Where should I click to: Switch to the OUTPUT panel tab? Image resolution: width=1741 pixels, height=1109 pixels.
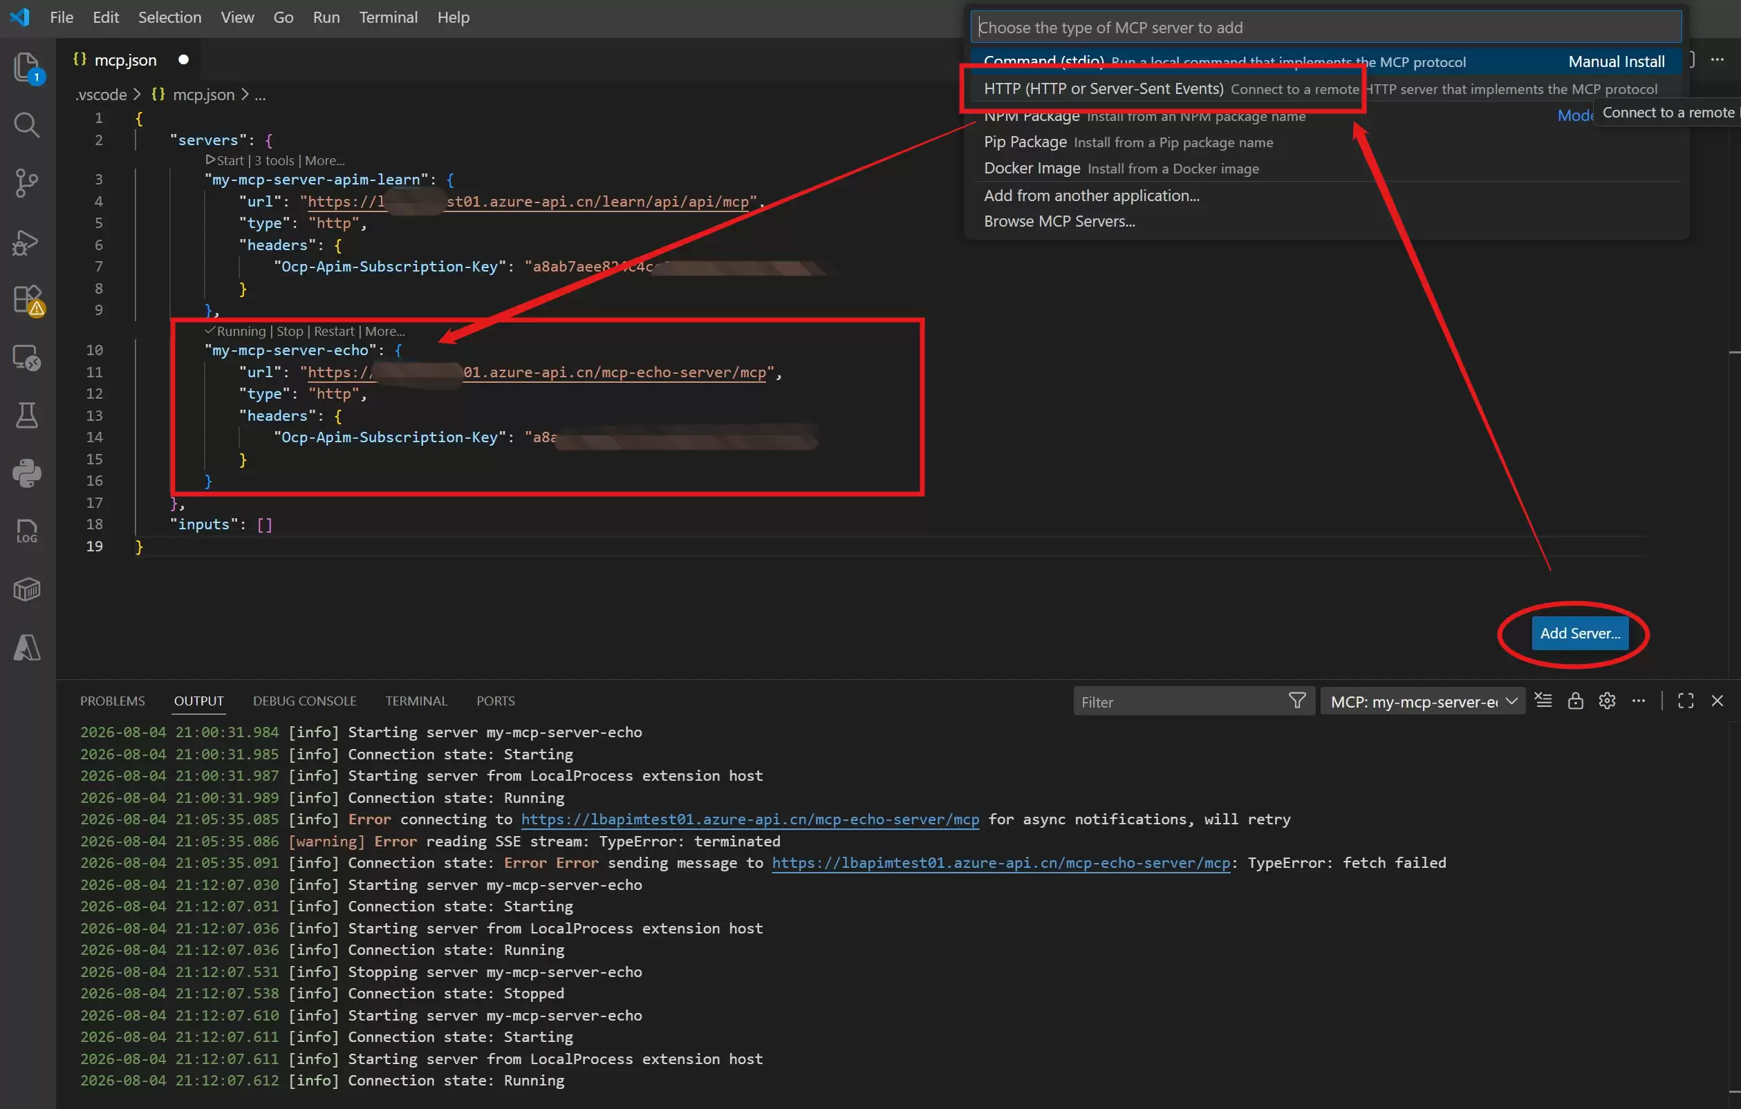(x=199, y=701)
